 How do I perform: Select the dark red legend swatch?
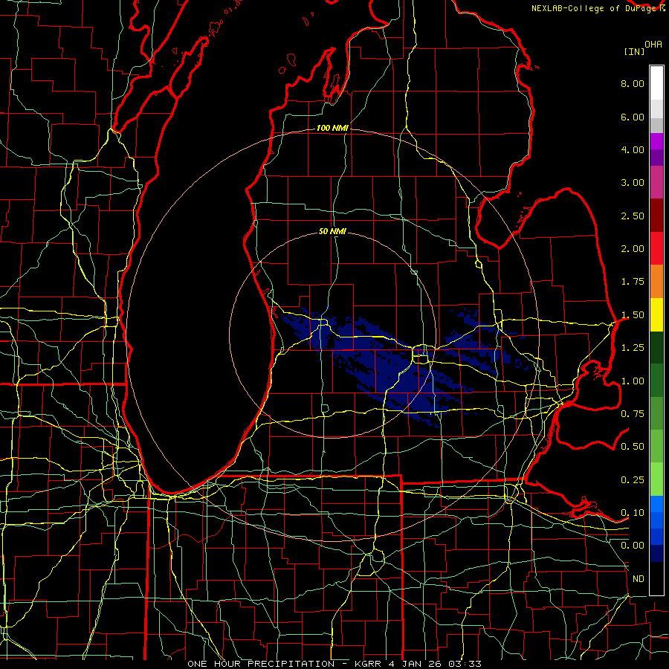coord(656,216)
